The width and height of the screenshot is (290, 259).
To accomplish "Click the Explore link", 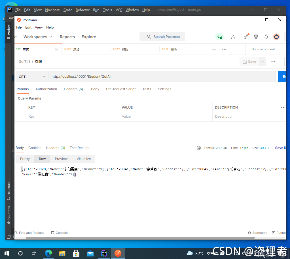I will point(89,37).
